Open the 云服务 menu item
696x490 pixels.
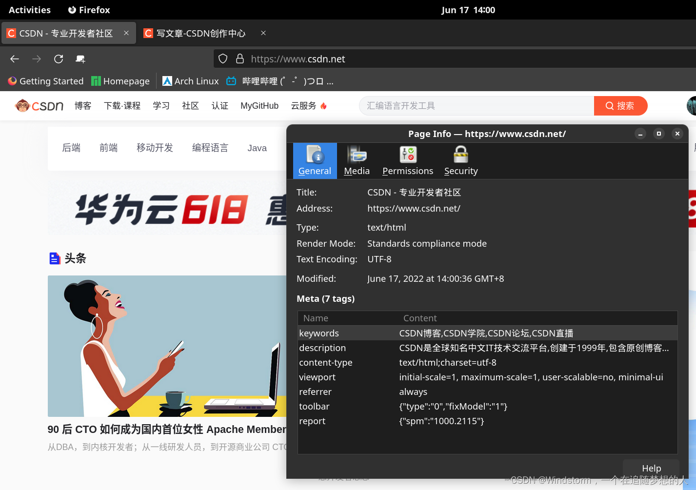tap(309, 106)
